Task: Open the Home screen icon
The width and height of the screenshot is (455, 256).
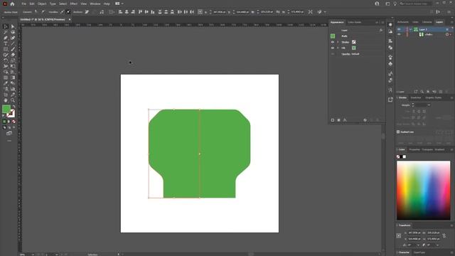Action: click(12, 4)
